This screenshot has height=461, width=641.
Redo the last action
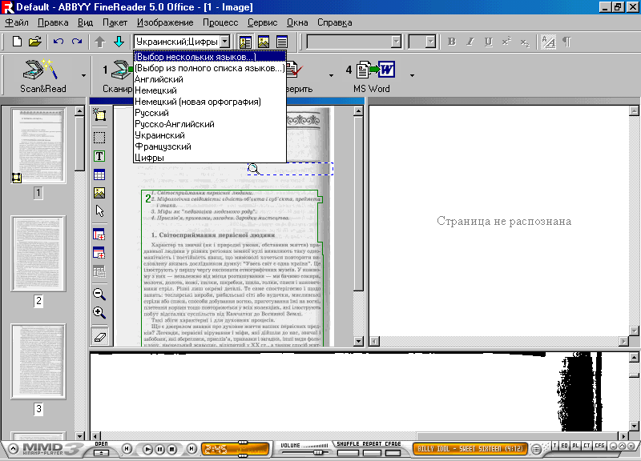pyautogui.click(x=76, y=42)
